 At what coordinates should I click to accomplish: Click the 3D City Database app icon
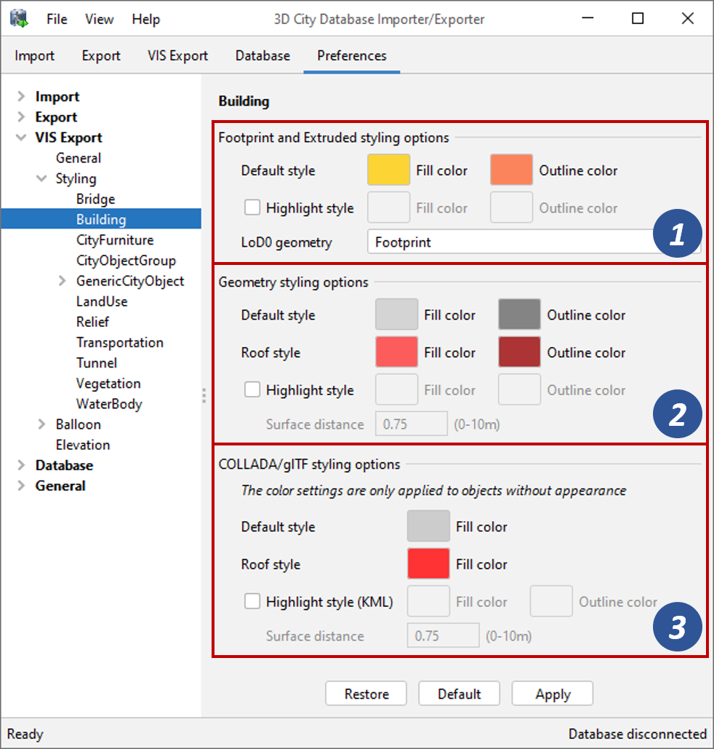pyautogui.click(x=19, y=19)
